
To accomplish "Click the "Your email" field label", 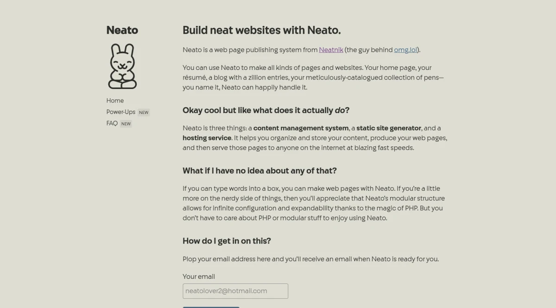I will 199,277.
